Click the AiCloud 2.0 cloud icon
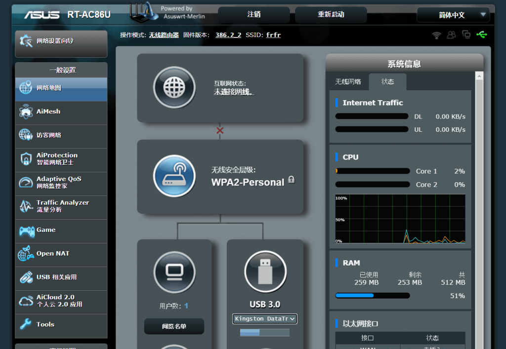Image resolution: width=506 pixels, height=349 pixels. tap(26, 301)
